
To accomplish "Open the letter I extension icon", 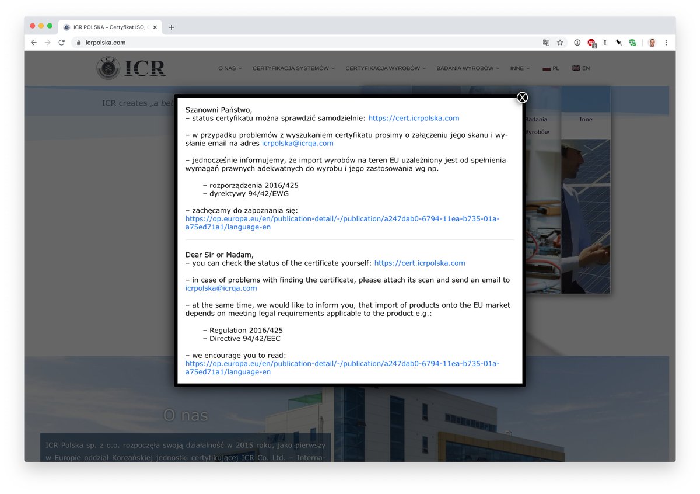I will (x=605, y=43).
